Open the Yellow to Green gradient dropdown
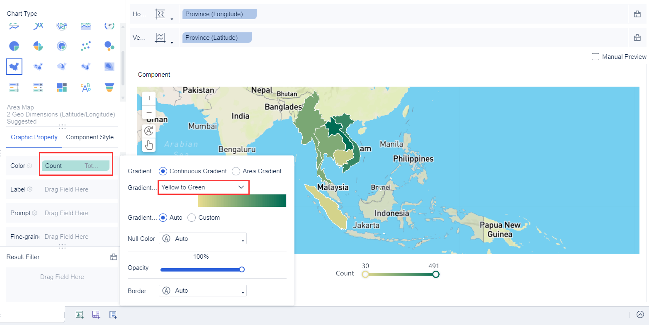This screenshot has height=325, width=649. (x=203, y=187)
